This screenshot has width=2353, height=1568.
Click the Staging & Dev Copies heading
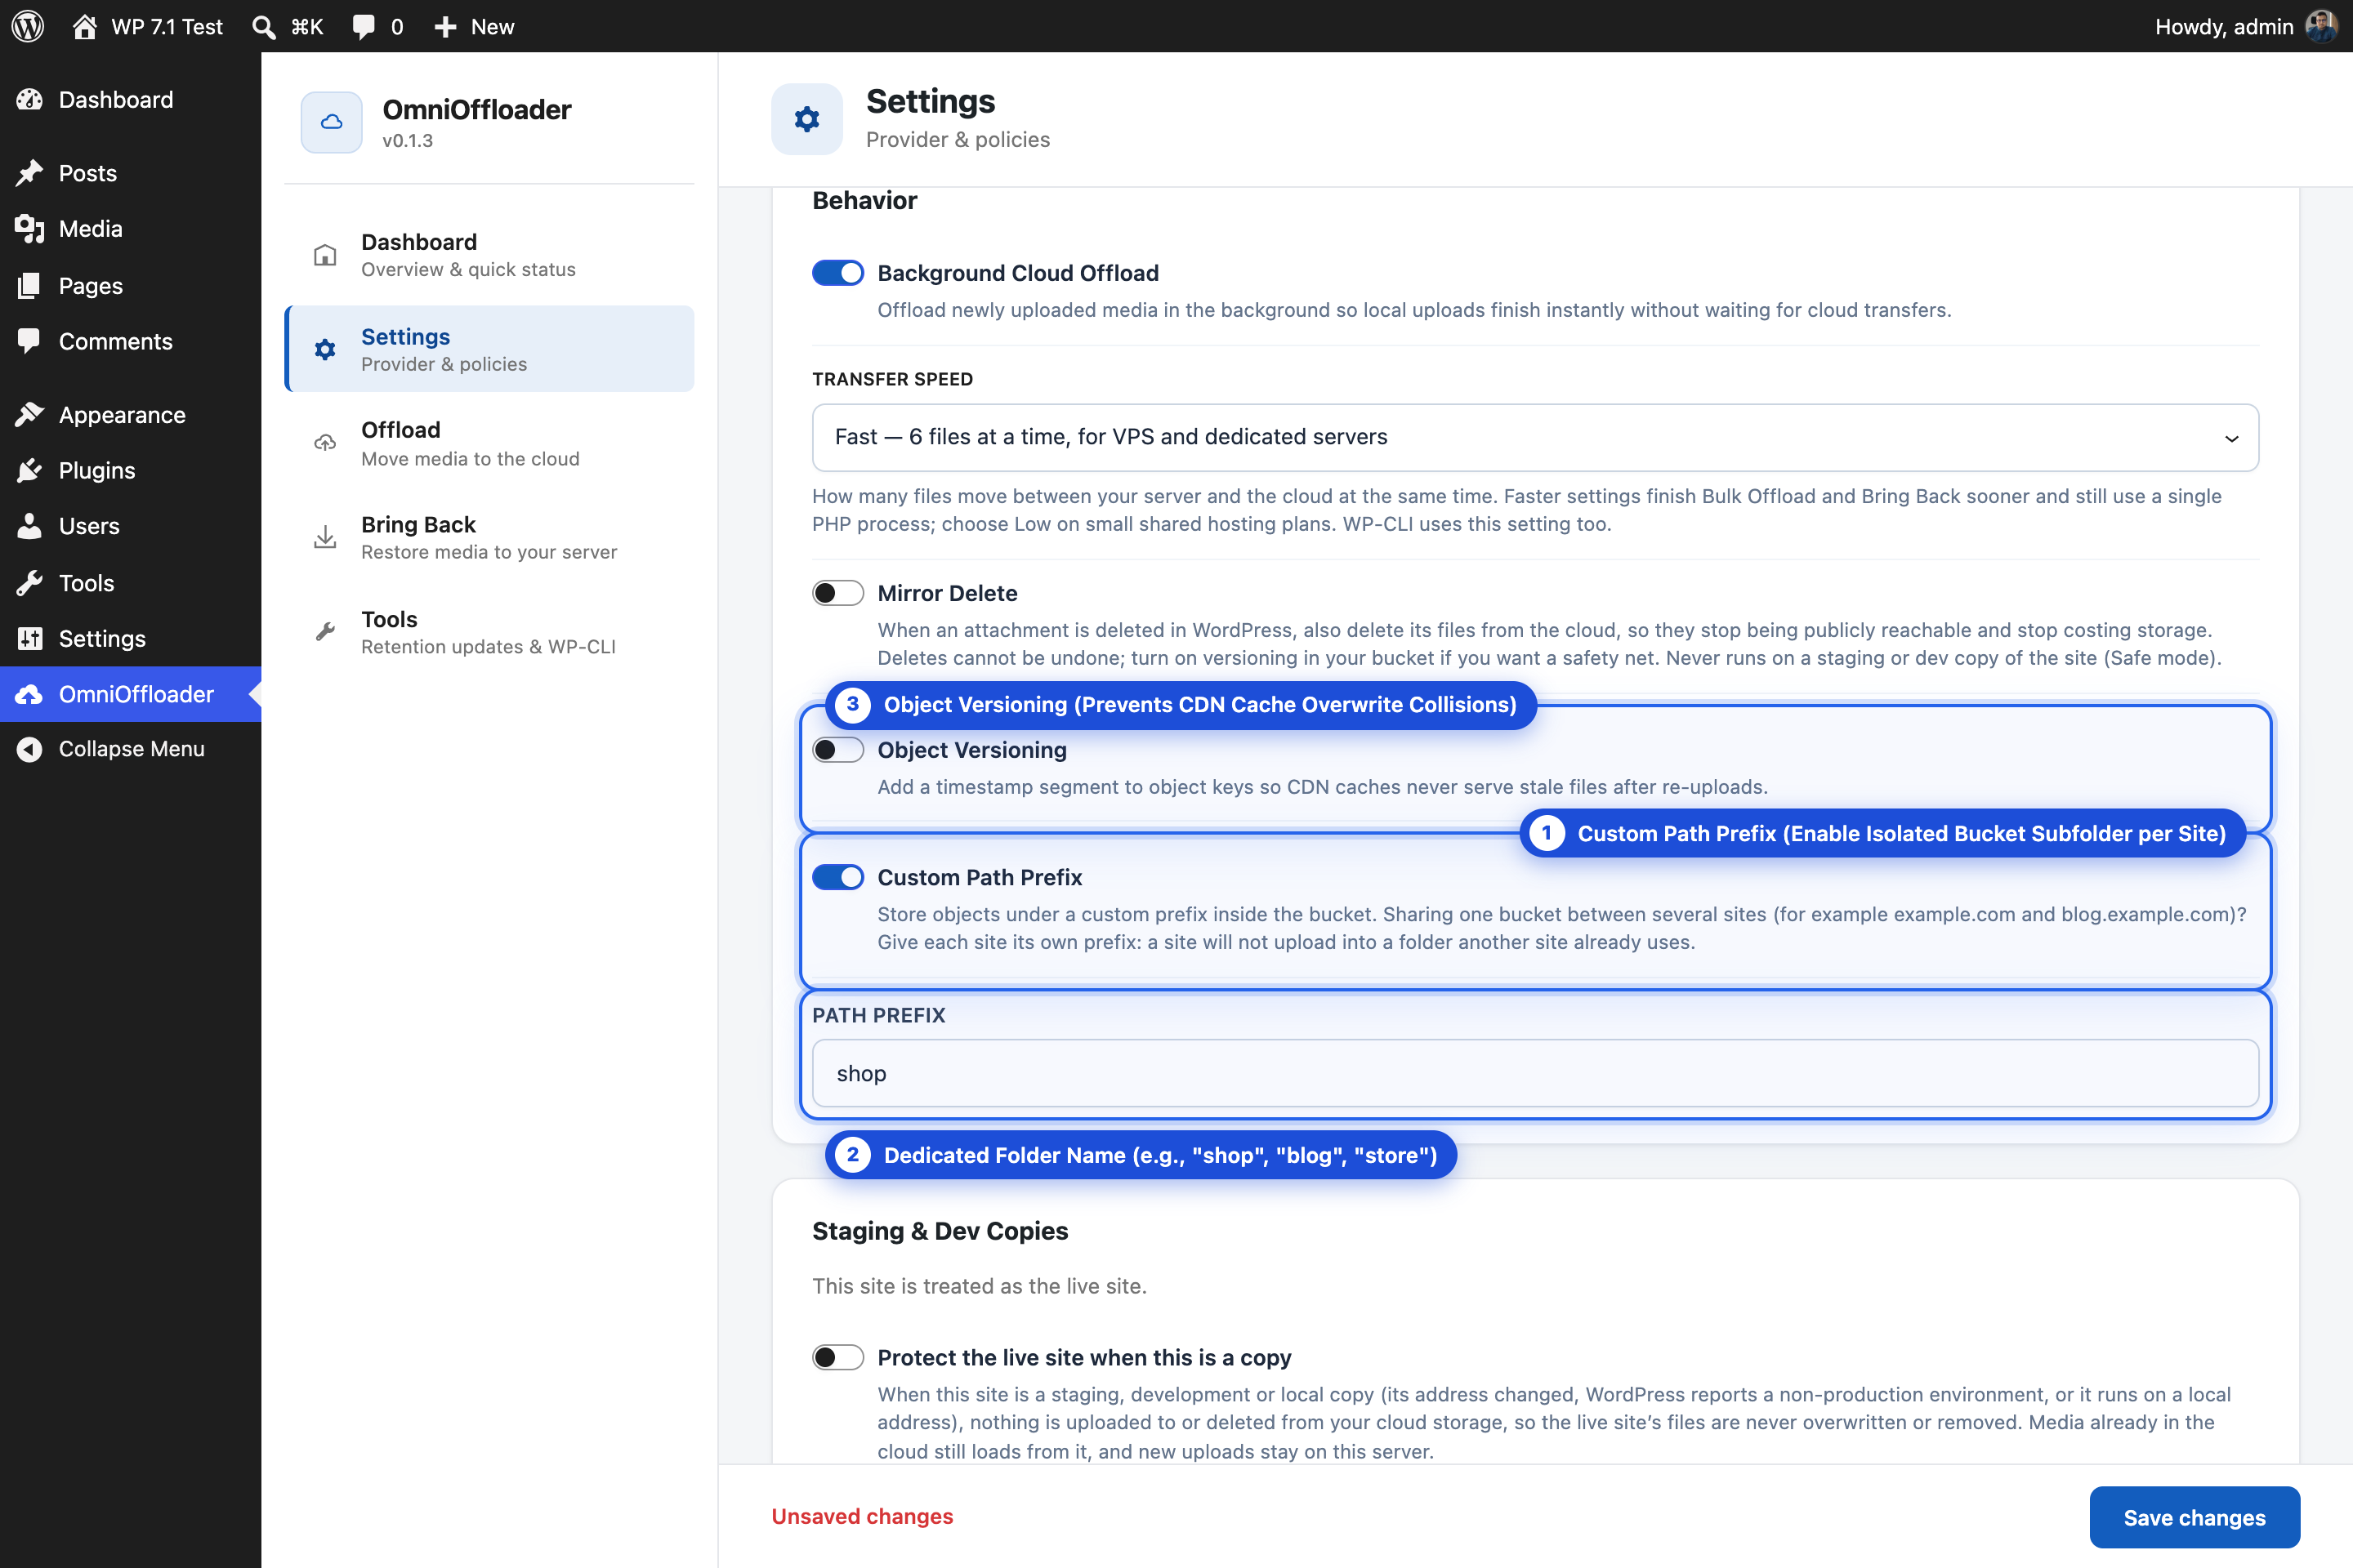pyautogui.click(x=940, y=1231)
